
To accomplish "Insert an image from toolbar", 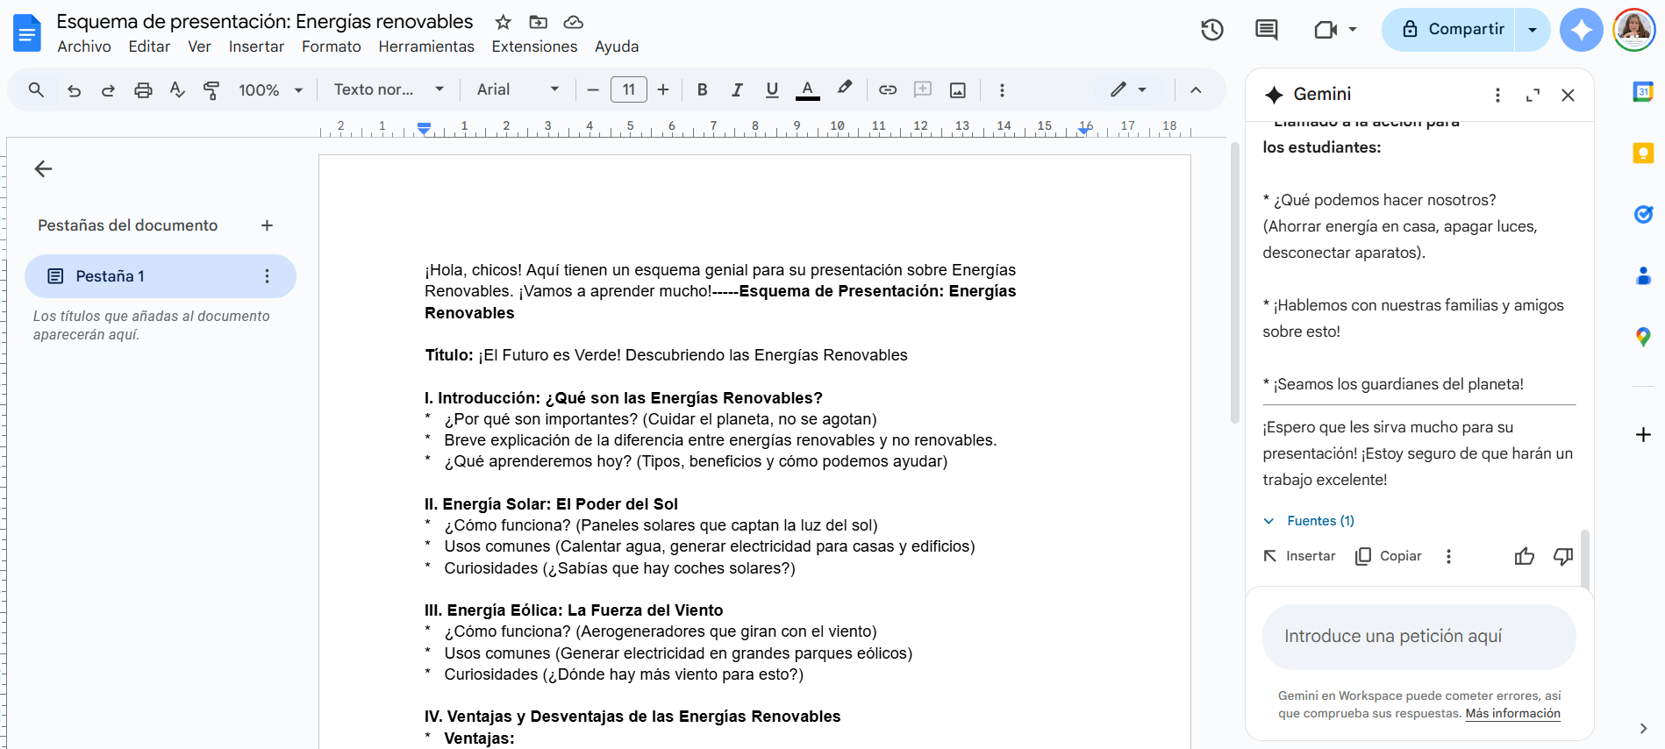I will click(x=958, y=89).
